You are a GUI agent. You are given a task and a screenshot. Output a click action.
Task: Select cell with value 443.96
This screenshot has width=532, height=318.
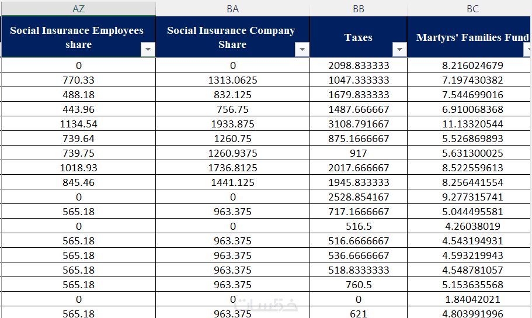point(78,109)
